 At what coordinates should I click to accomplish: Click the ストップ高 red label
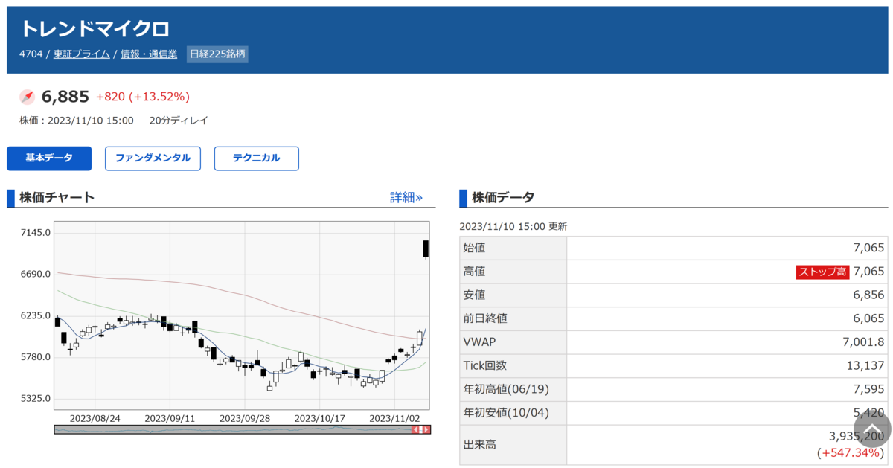[x=822, y=272]
